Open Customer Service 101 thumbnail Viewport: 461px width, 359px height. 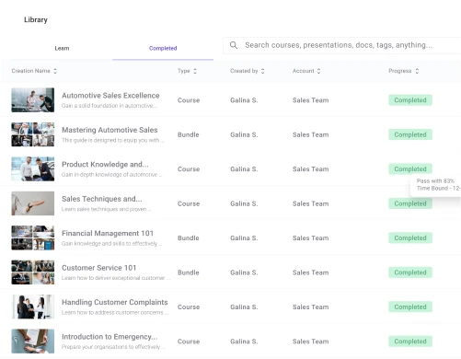click(33, 272)
